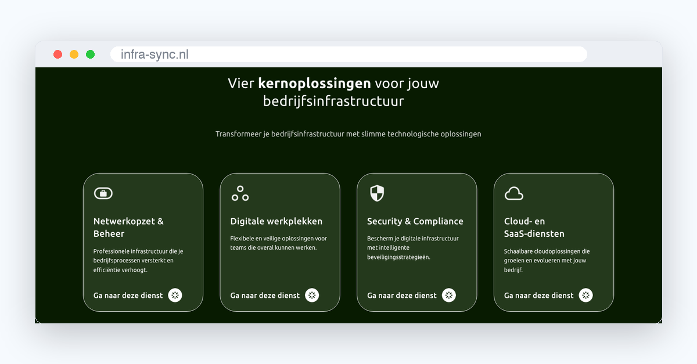Click round arrow icon in Netwerkopzet & Beheer card
Viewport: 697px width, 364px height.
175,295
